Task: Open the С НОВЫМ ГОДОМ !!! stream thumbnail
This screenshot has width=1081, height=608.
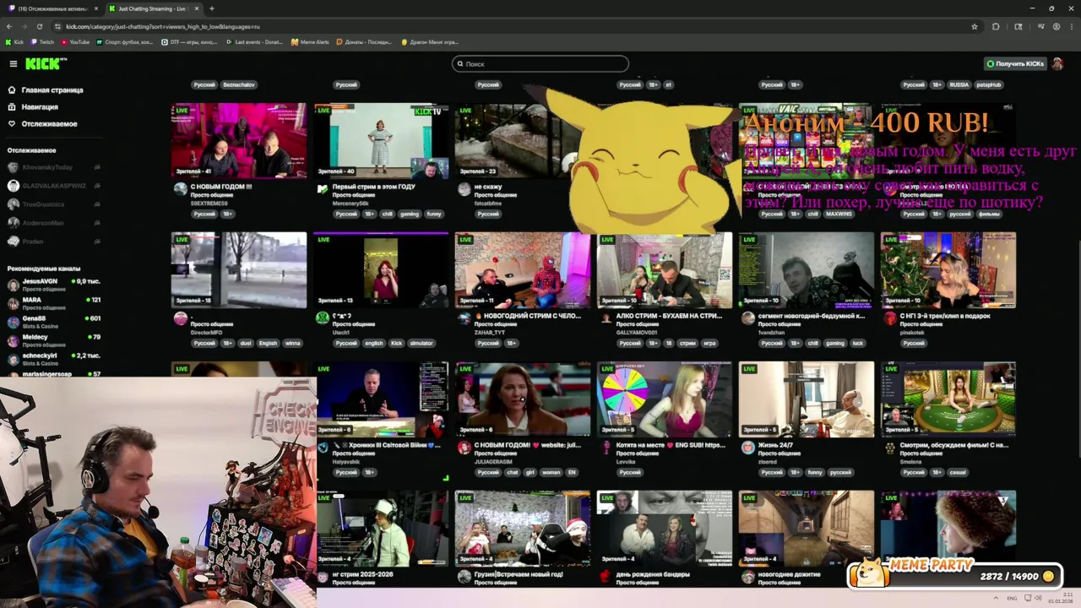Action: click(x=239, y=140)
